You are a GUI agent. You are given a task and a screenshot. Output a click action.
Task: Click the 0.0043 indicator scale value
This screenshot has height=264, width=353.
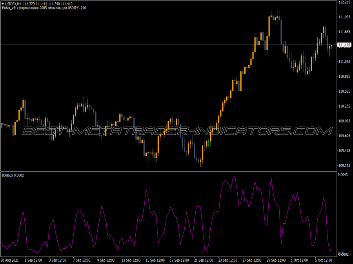pyautogui.click(x=343, y=175)
